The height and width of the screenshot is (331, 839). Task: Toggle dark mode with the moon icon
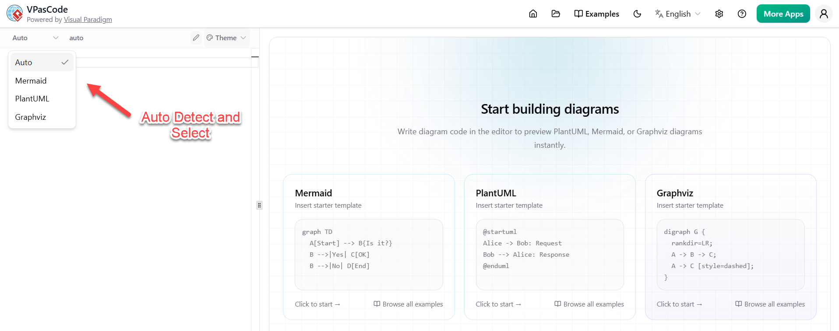click(637, 14)
